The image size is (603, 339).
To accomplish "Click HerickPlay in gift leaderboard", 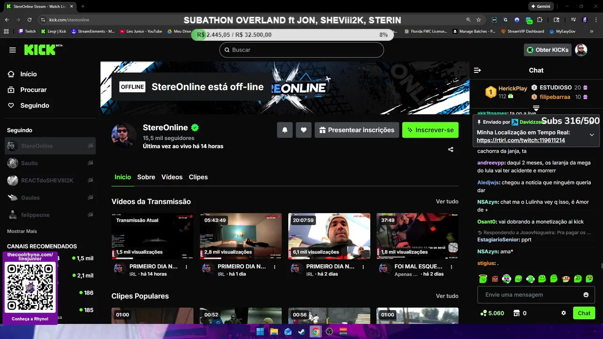I will 513,89.
